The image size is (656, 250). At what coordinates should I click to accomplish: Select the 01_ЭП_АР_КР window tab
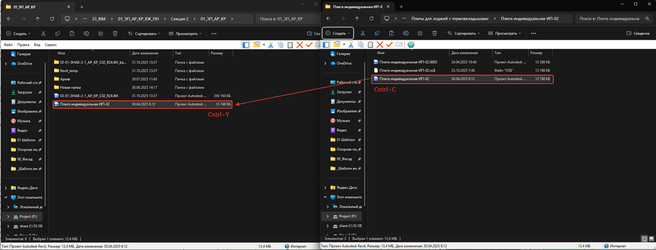38,7
